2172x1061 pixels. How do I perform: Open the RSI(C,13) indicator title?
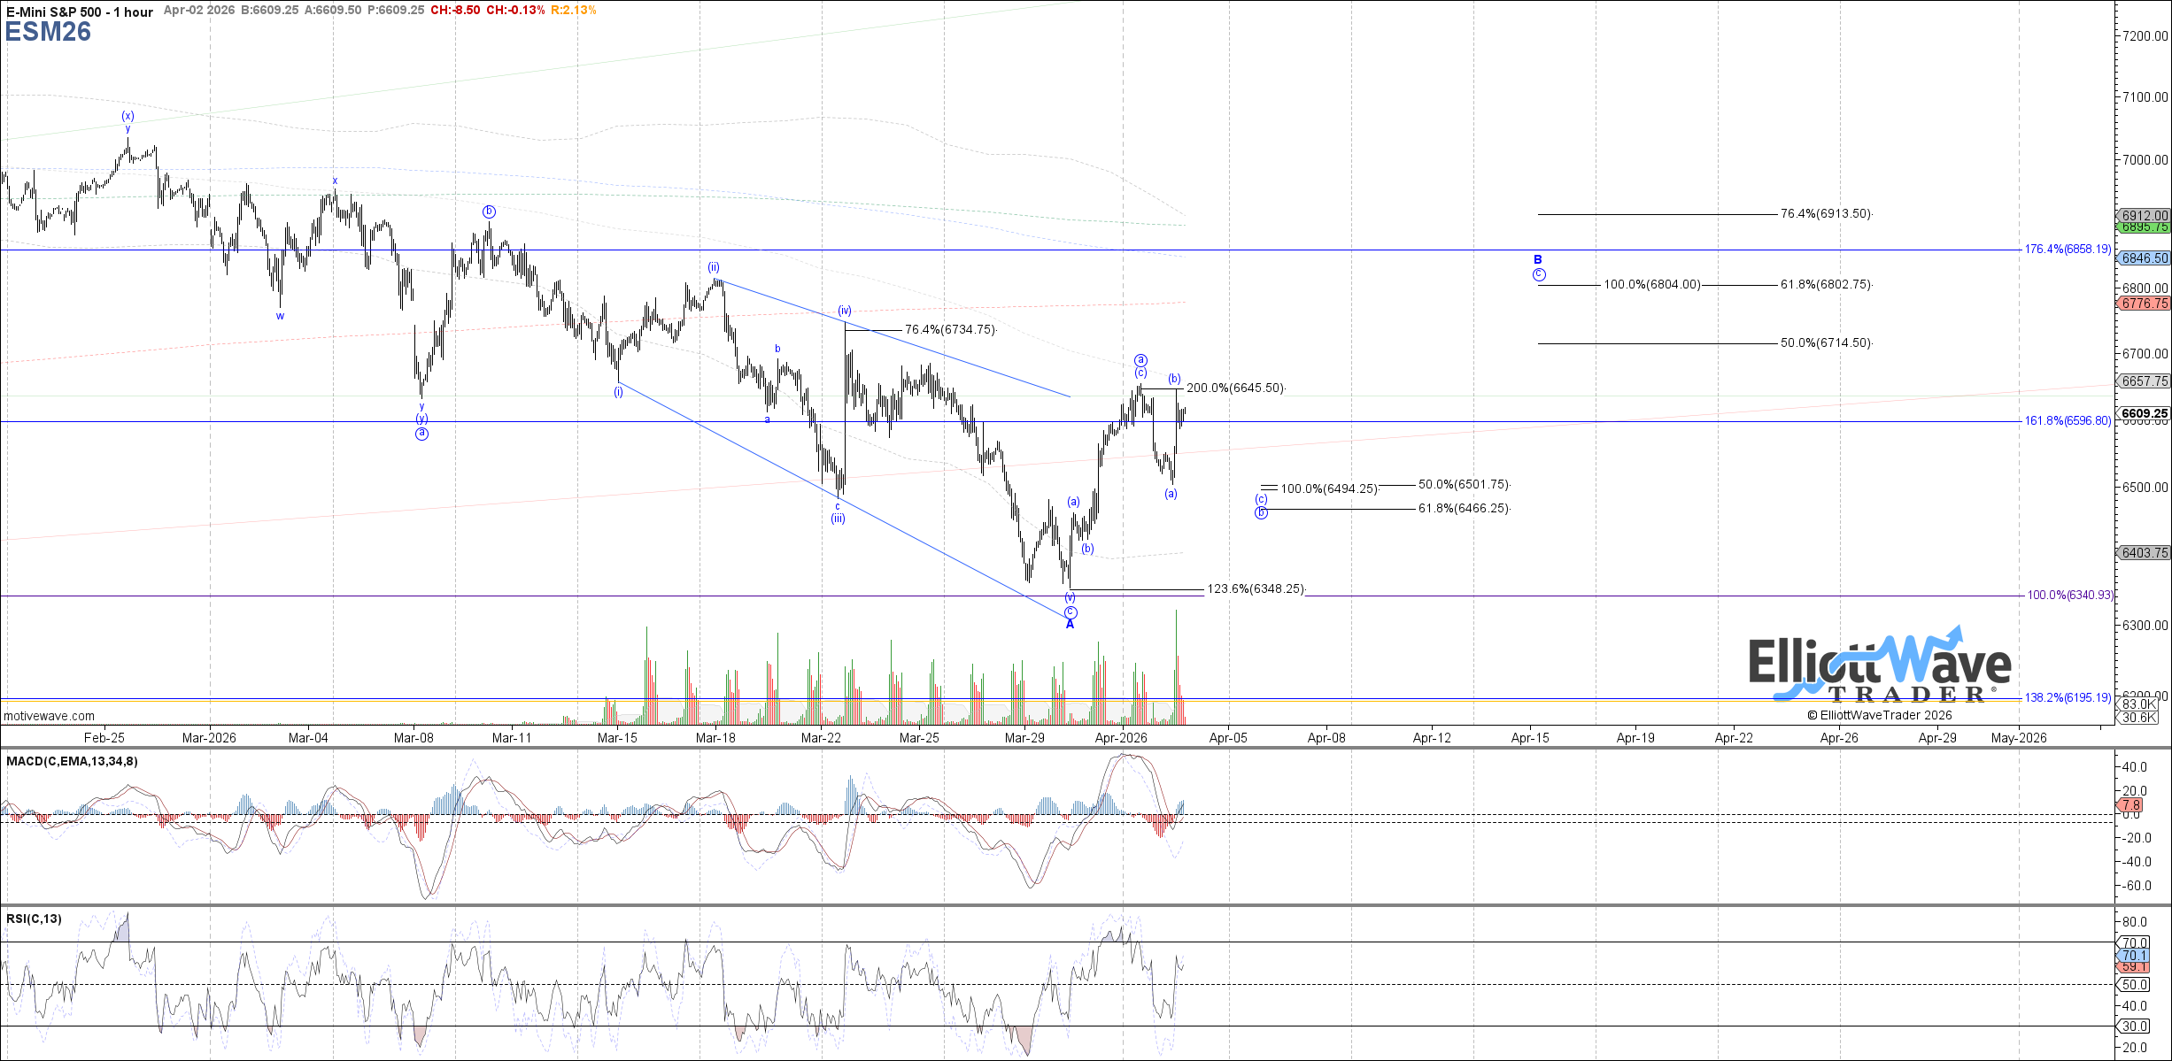click(34, 919)
